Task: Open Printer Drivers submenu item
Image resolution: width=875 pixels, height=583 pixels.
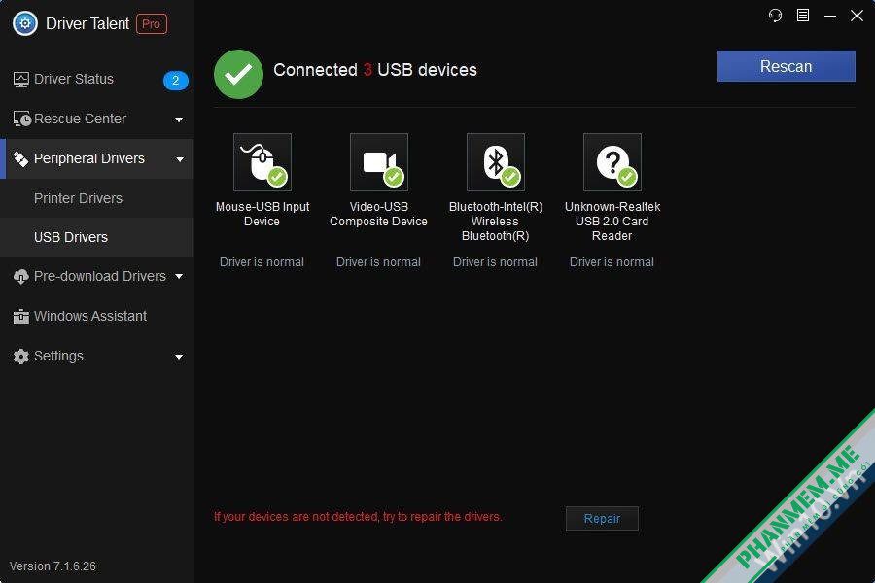Action: click(96, 198)
